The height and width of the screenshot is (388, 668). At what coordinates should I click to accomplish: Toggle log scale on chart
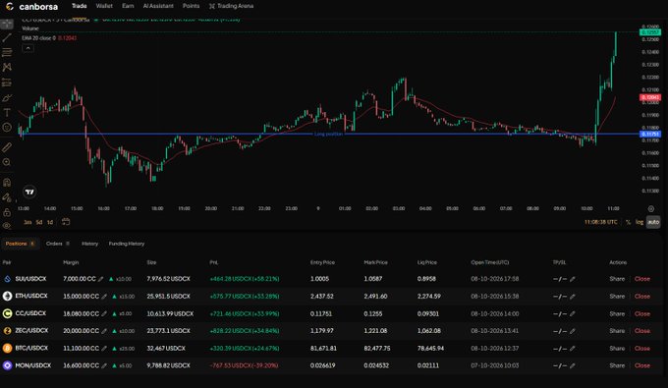point(640,222)
